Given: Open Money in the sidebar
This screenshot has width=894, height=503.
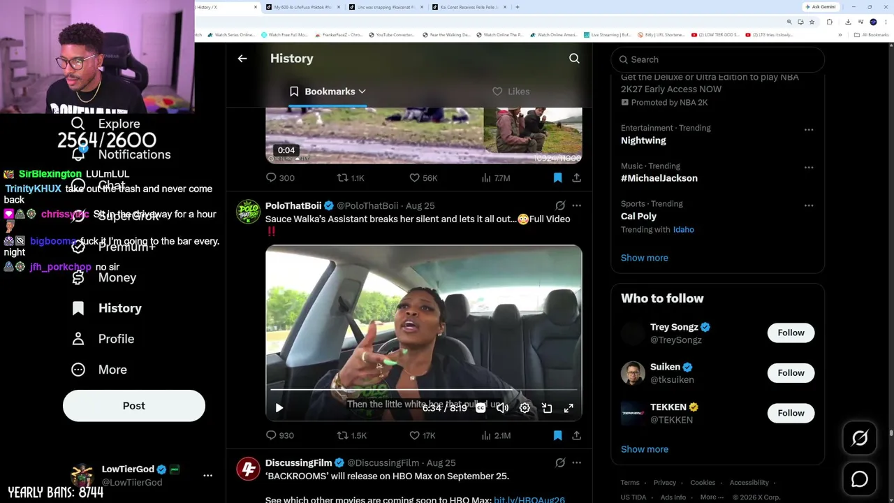Looking at the screenshot, I should coord(104,277).
